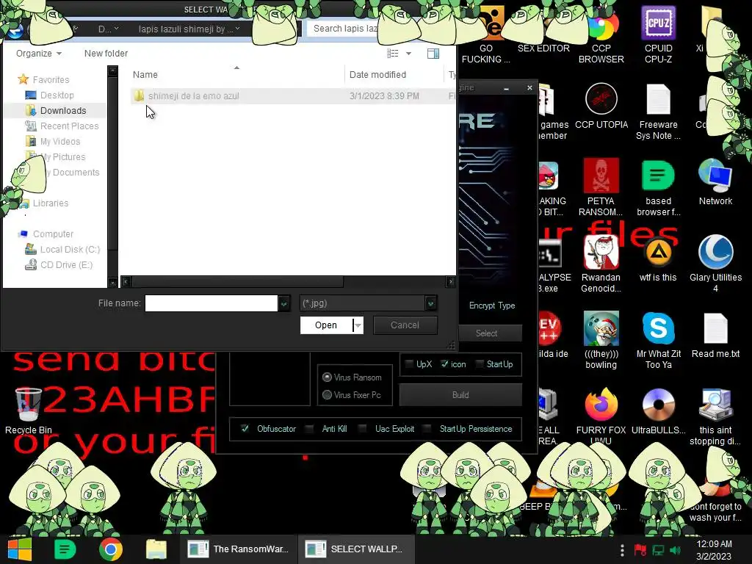Open PETYA RANSOM desktop icon
Image resolution: width=752 pixels, height=564 pixels.
(601, 187)
